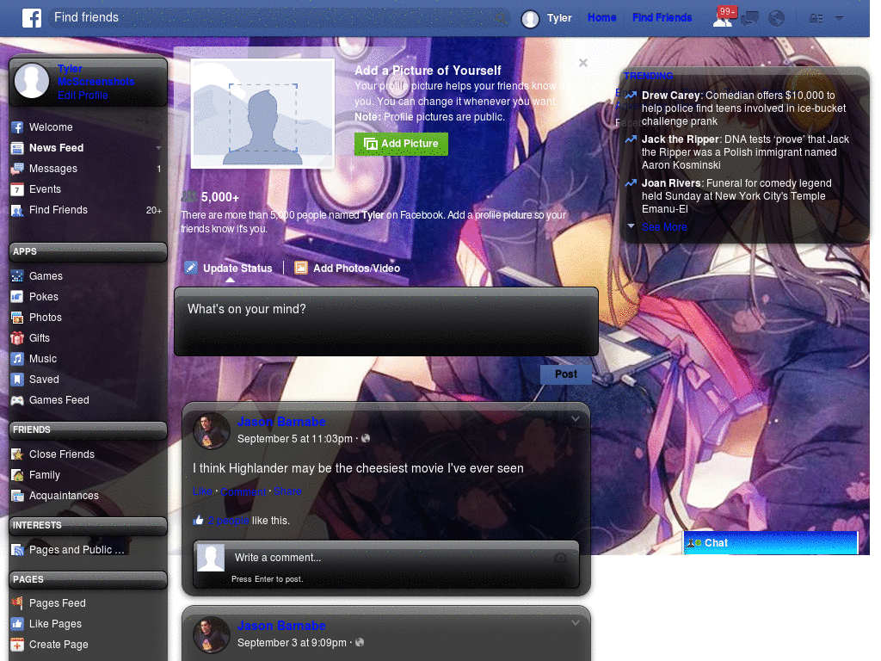The height and width of the screenshot is (661, 881).
Task: Open Joan Rivers trending story
Action: tap(737, 196)
